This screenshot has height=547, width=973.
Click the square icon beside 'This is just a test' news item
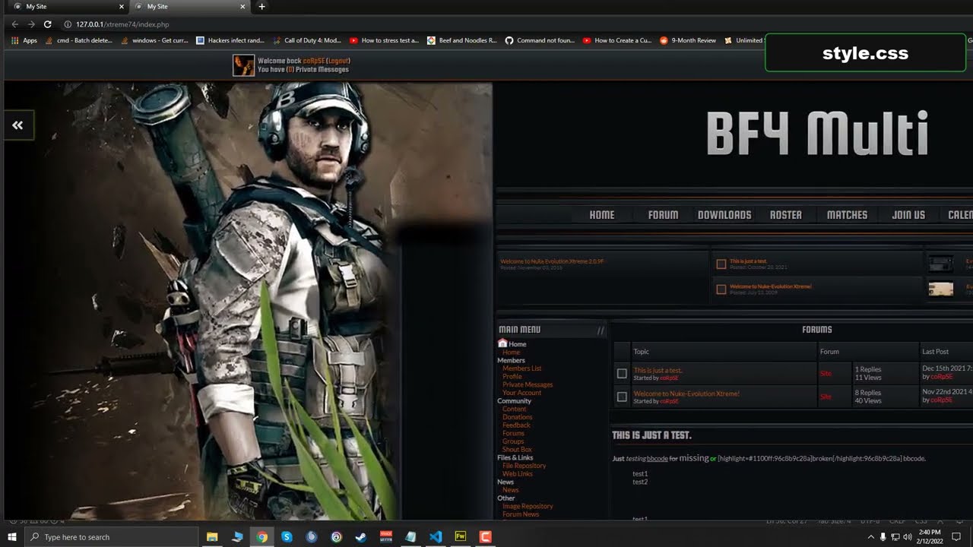pos(721,264)
